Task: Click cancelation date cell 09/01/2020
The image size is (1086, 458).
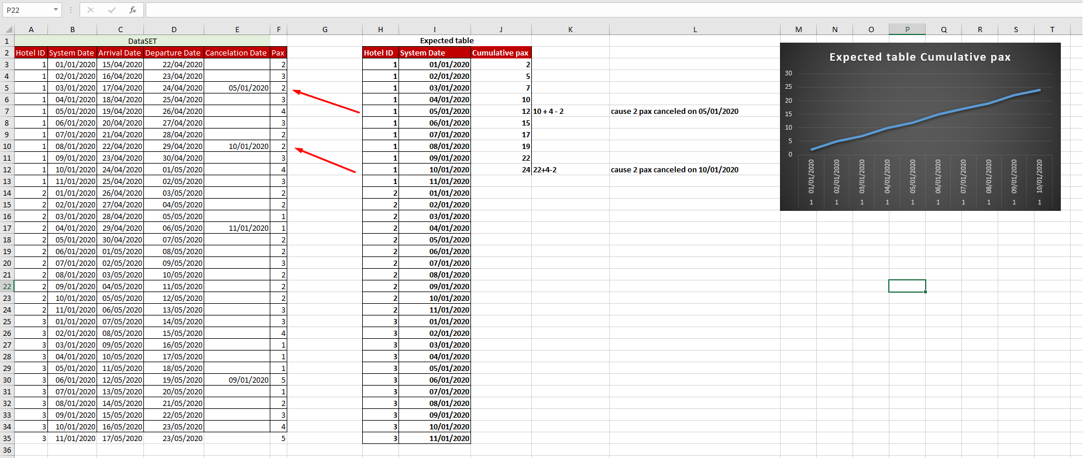Action: click(x=237, y=380)
